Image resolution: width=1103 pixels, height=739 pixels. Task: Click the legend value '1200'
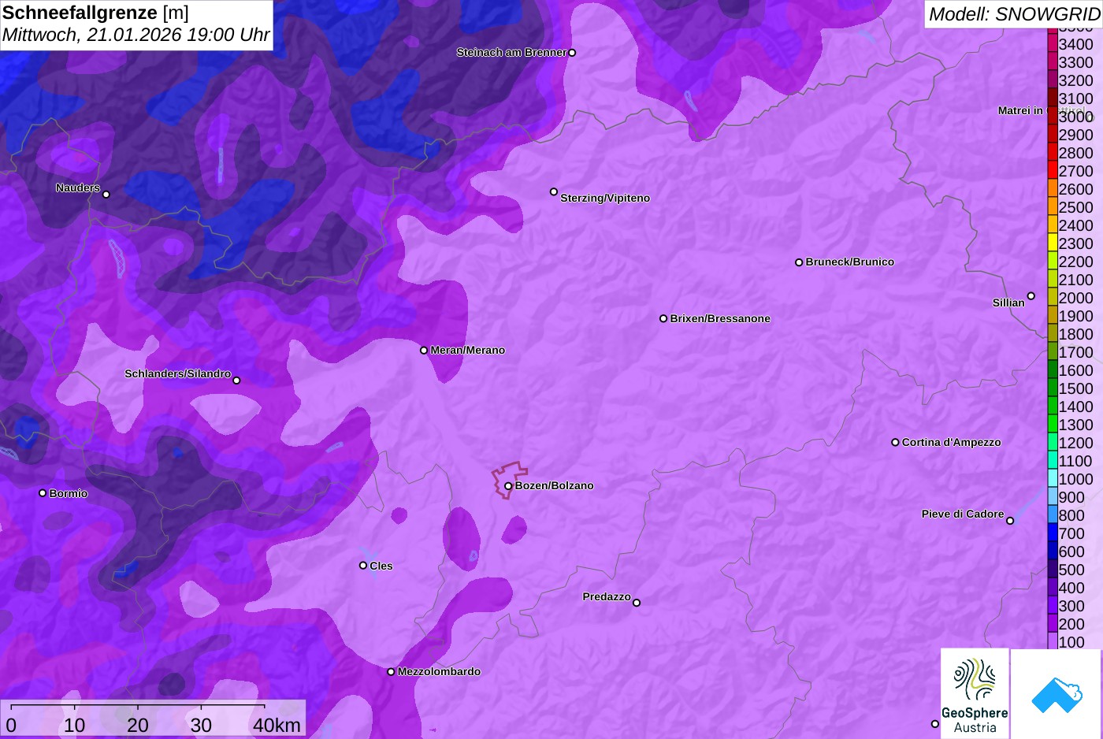1075,443
